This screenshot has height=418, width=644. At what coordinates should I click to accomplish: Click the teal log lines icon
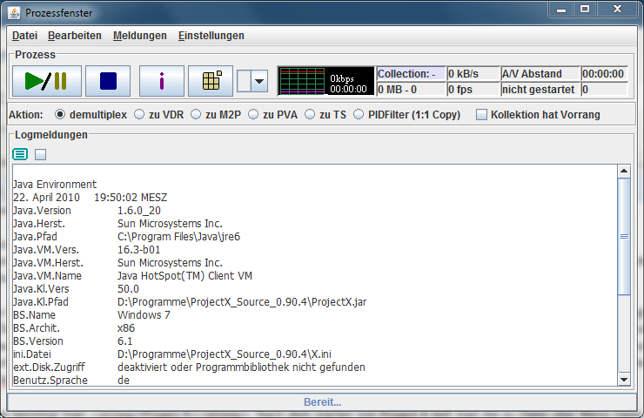click(x=20, y=154)
